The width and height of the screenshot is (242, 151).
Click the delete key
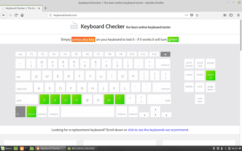(x=189, y=88)
